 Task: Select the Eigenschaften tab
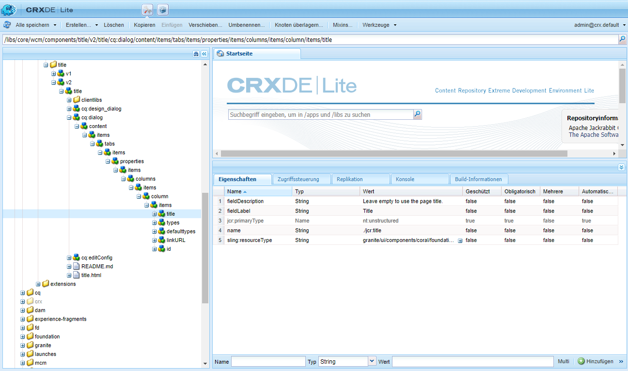click(x=242, y=179)
